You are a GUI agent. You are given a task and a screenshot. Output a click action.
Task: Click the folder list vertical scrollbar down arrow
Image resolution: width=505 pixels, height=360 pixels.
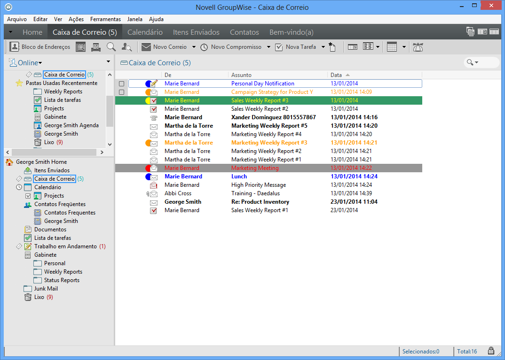pos(110,144)
